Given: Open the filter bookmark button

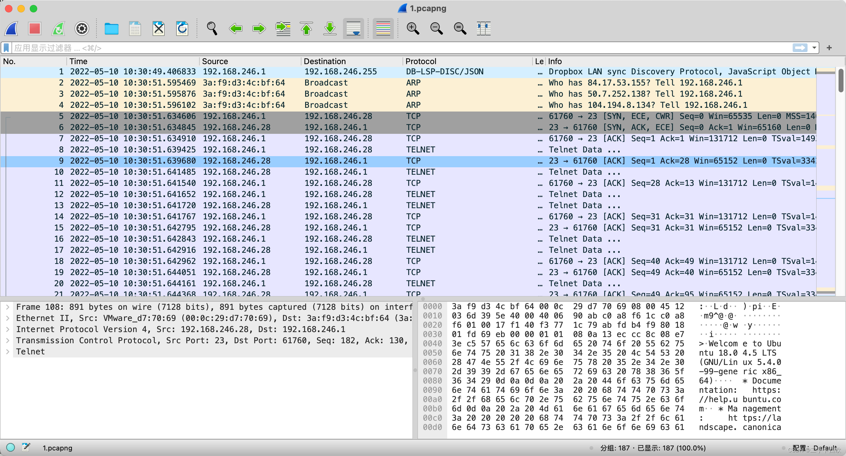Looking at the screenshot, I should pyautogui.click(x=6, y=48).
